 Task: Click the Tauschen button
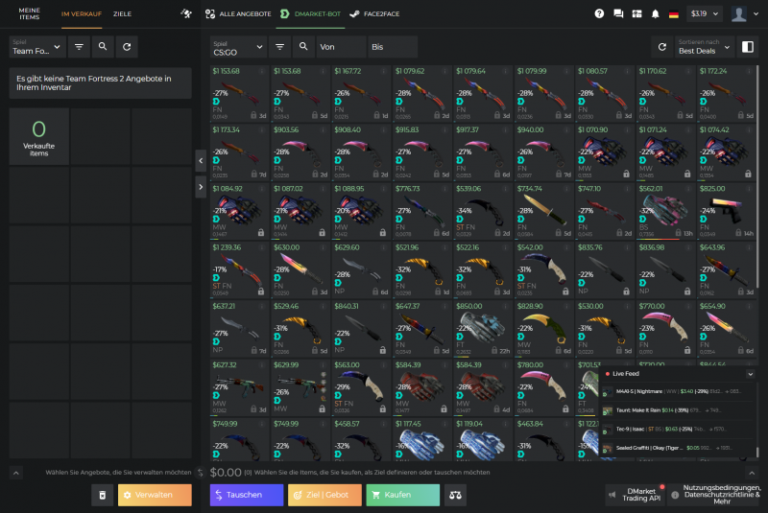coord(247,495)
